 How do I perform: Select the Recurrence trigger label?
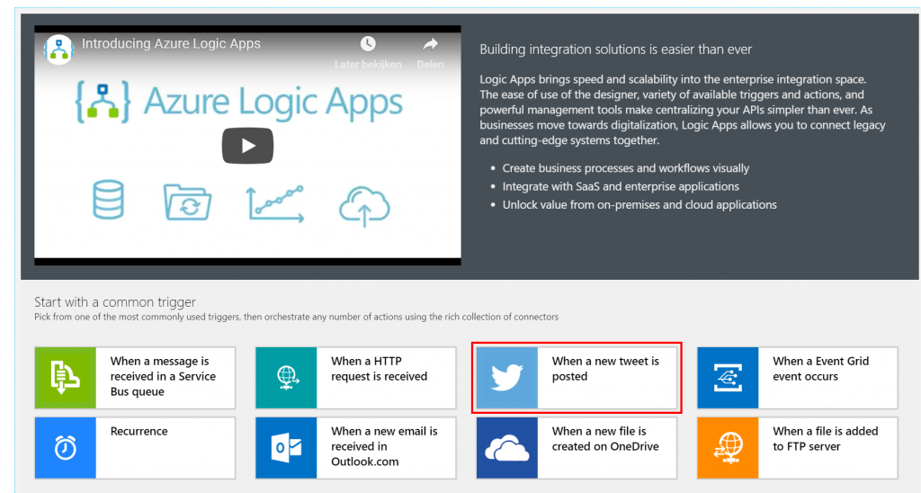139,431
